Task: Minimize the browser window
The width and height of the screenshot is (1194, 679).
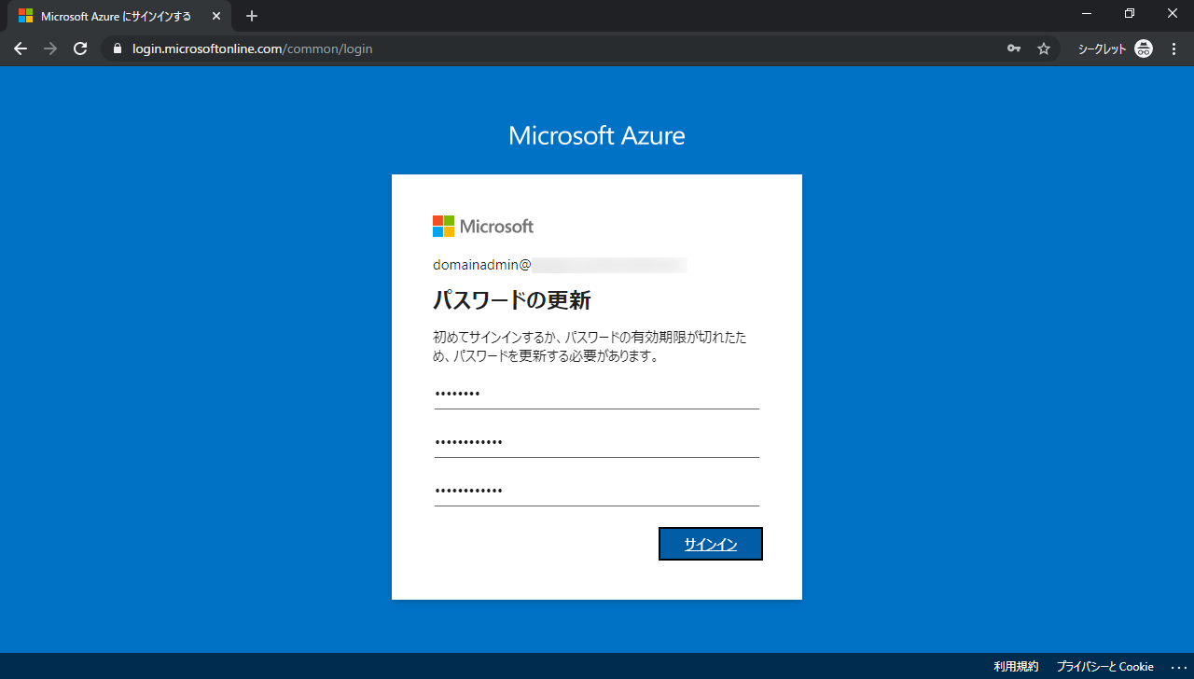Action: click(1087, 13)
